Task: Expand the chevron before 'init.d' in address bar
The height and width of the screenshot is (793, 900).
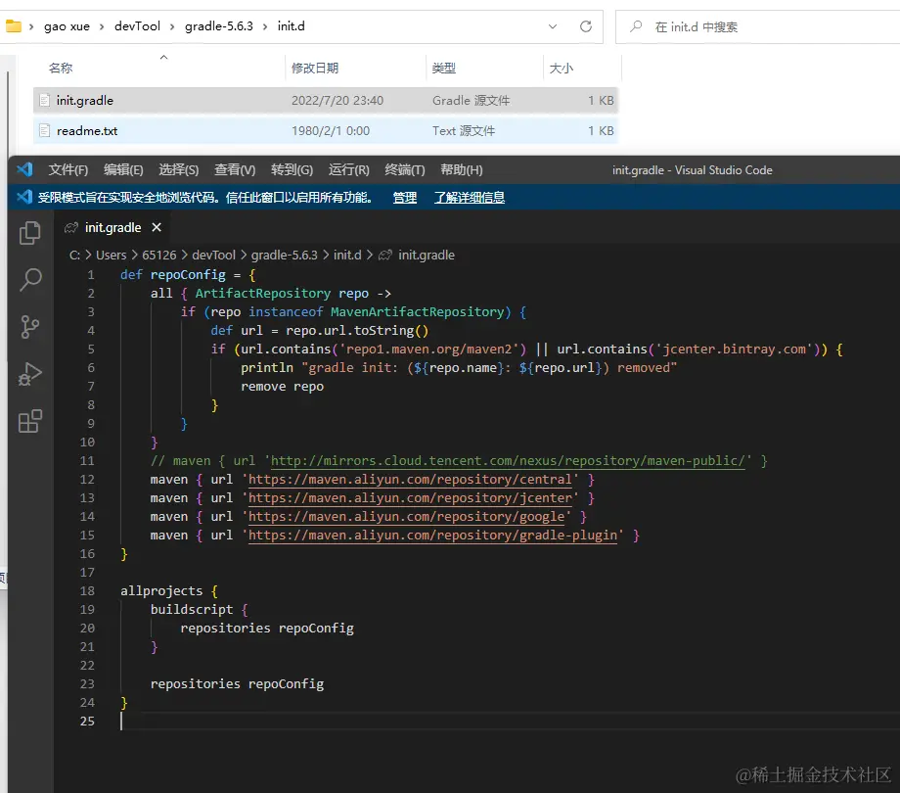Action: pyautogui.click(x=264, y=26)
